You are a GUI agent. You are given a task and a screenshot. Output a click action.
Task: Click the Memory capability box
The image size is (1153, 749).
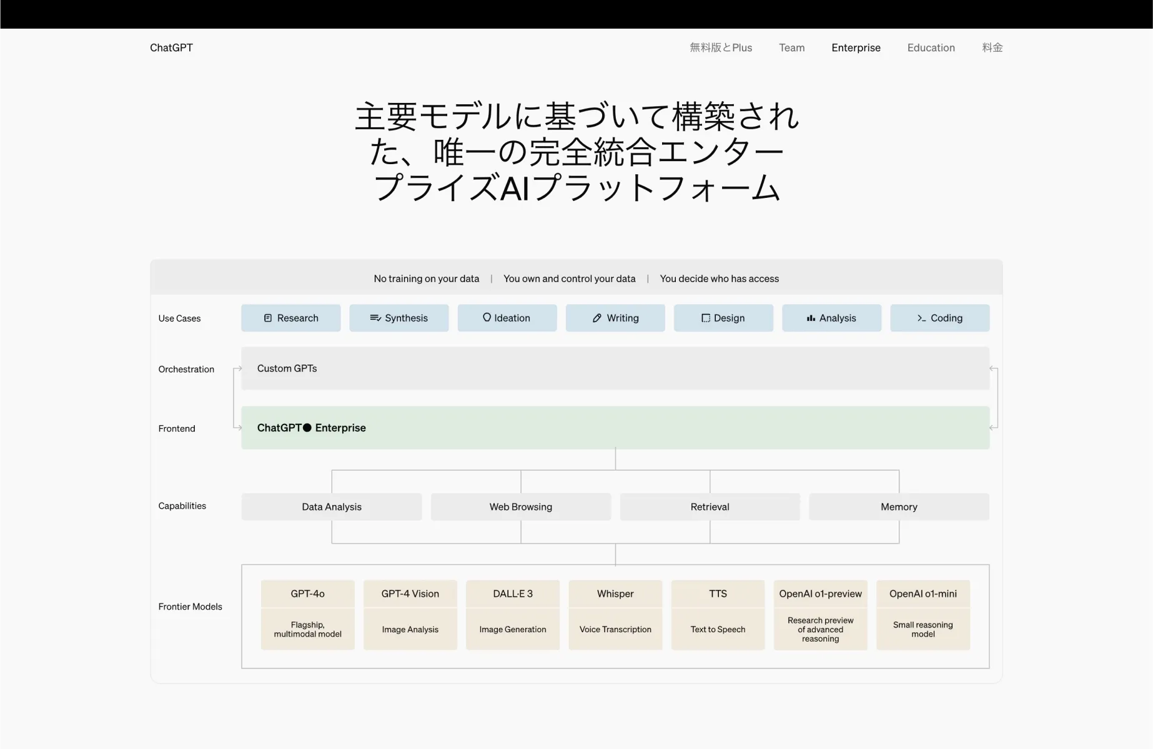pyautogui.click(x=899, y=507)
